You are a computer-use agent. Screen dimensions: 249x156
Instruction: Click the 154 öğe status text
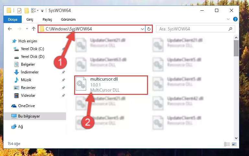(x=14, y=144)
